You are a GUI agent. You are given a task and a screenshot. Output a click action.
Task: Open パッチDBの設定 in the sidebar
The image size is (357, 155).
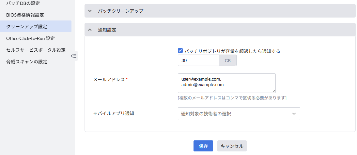pos(23,3)
